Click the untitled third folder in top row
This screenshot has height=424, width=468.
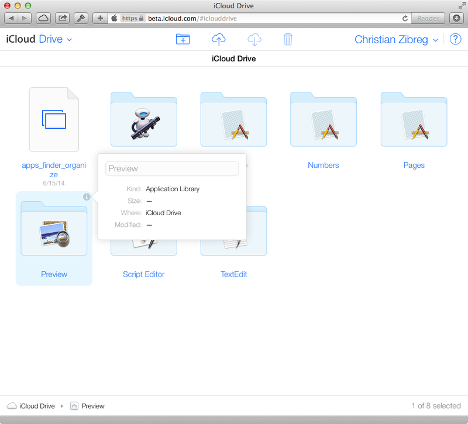click(233, 119)
